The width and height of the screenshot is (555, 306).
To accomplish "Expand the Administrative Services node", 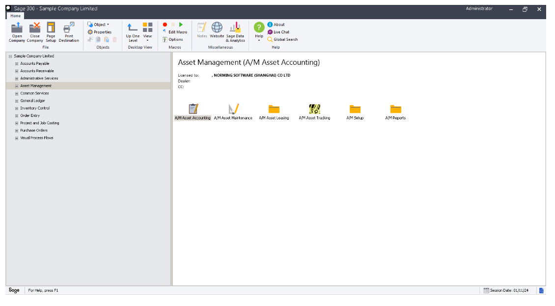I will point(17,79).
